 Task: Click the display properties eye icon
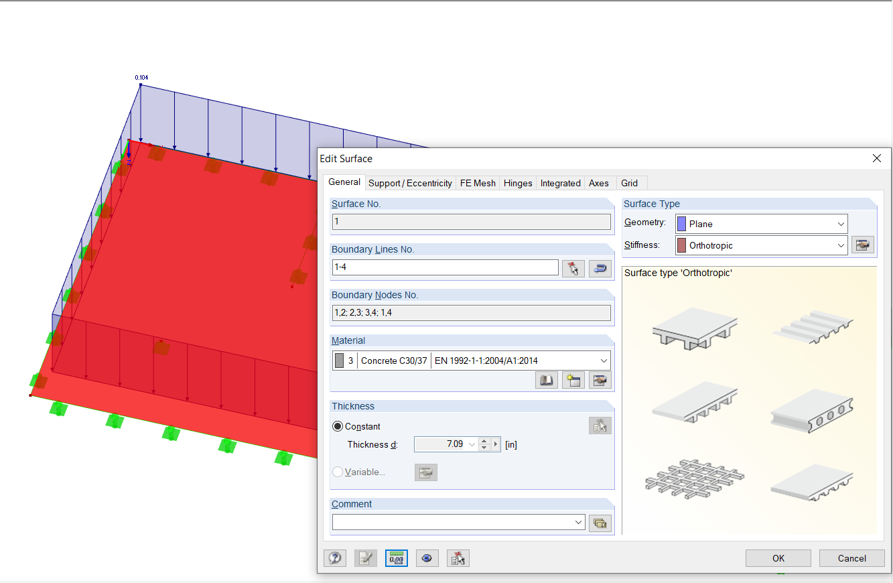coord(427,558)
